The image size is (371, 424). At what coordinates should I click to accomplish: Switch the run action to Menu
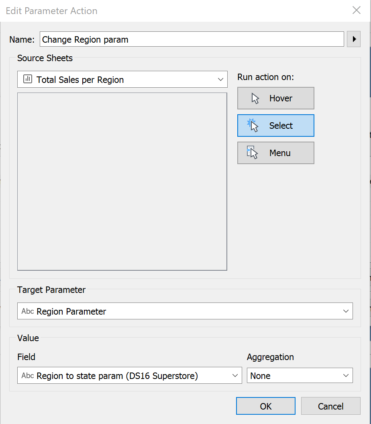275,153
